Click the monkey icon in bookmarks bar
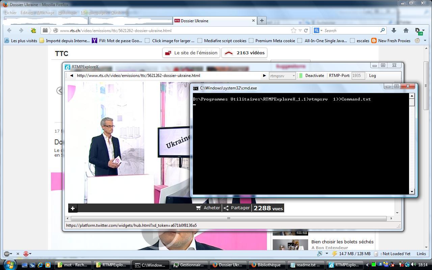The height and width of the screenshot is (270, 432). pyautogui.click(x=417, y=40)
